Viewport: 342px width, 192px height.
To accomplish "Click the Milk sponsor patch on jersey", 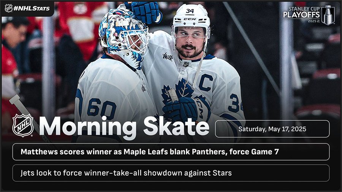I will pyautogui.click(x=168, y=57).
